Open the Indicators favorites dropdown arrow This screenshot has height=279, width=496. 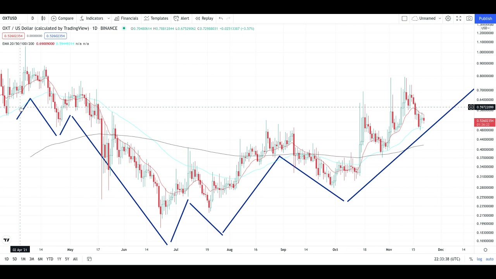(108, 18)
